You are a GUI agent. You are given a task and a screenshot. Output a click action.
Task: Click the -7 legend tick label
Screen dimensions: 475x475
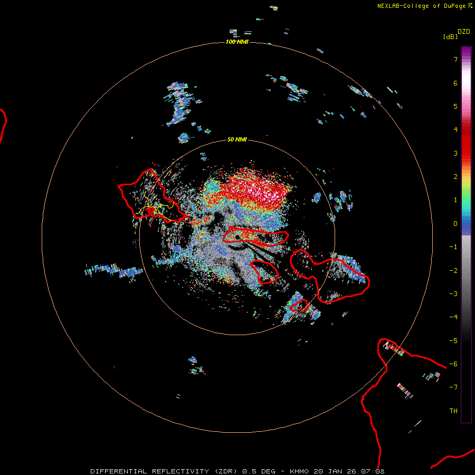[x=453, y=387]
